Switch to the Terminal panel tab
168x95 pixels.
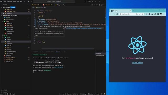coord(58,51)
